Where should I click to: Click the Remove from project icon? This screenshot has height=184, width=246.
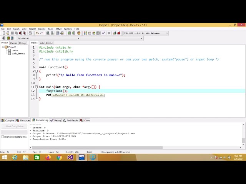[x=73, y=33]
